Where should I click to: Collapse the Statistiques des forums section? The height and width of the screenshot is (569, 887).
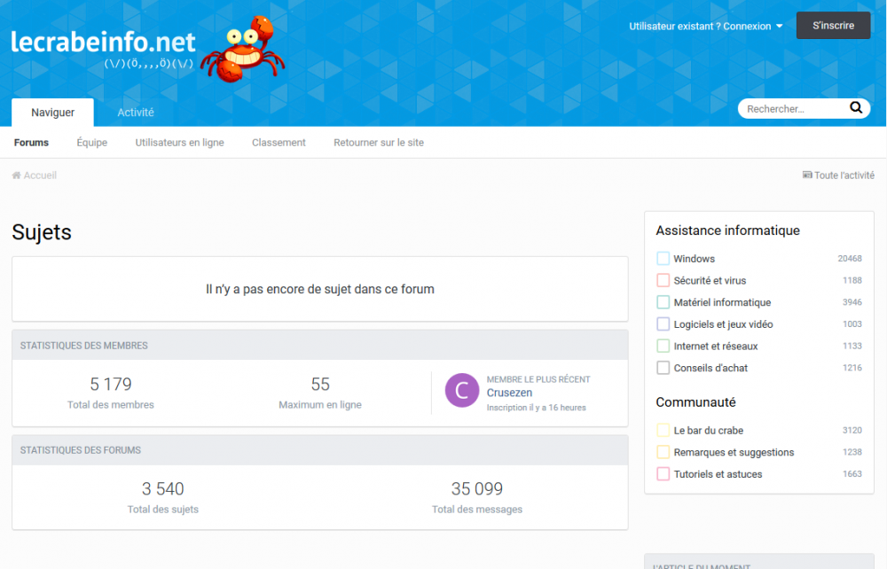tap(319, 449)
